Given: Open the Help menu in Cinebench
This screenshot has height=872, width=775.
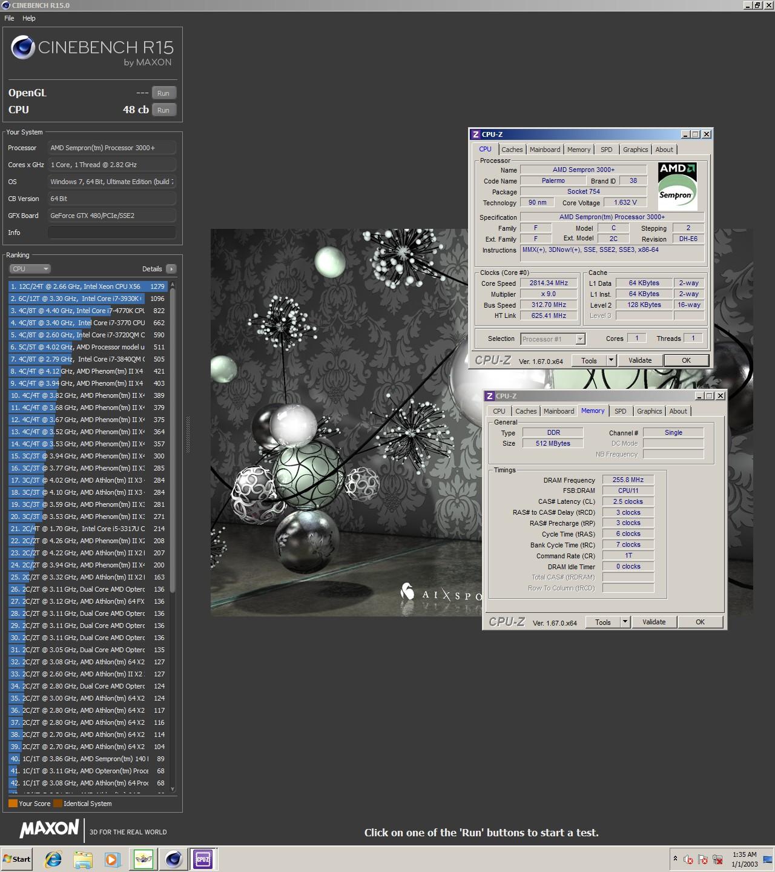Looking at the screenshot, I should pos(29,18).
